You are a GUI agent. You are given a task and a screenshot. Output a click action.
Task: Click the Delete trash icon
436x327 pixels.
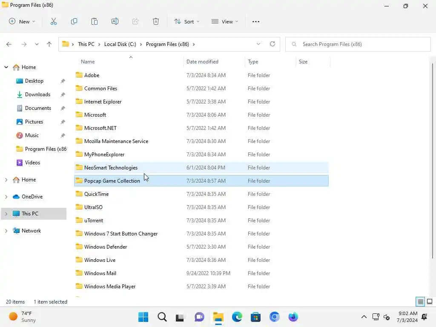click(x=156, y=21)
